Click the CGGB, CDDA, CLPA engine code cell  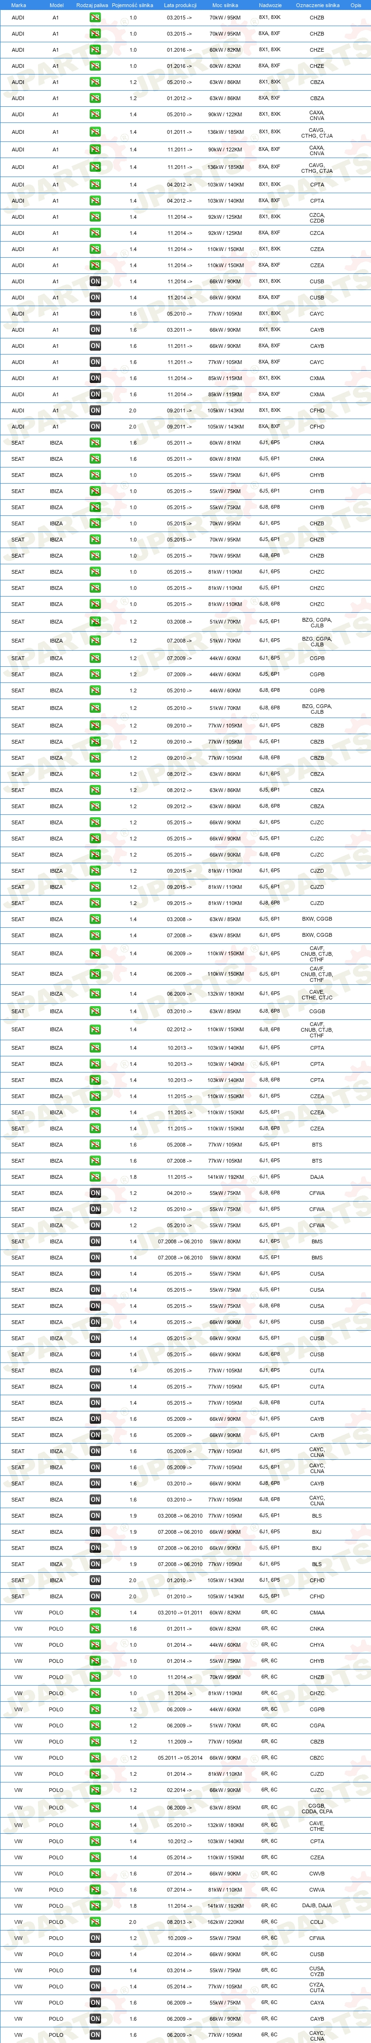pos(317,1808)
